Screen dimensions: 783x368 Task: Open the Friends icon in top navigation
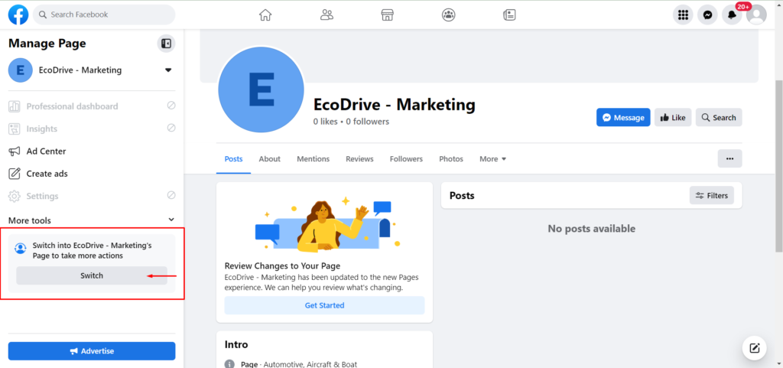pos(327,15)
